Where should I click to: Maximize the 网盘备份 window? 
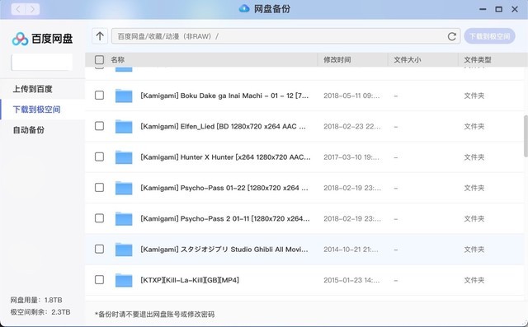coord(498,9)
